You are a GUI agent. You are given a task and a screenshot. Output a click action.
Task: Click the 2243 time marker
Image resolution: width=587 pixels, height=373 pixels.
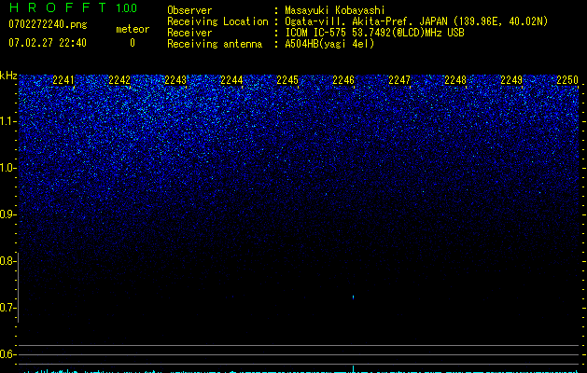tap(175, 80)
